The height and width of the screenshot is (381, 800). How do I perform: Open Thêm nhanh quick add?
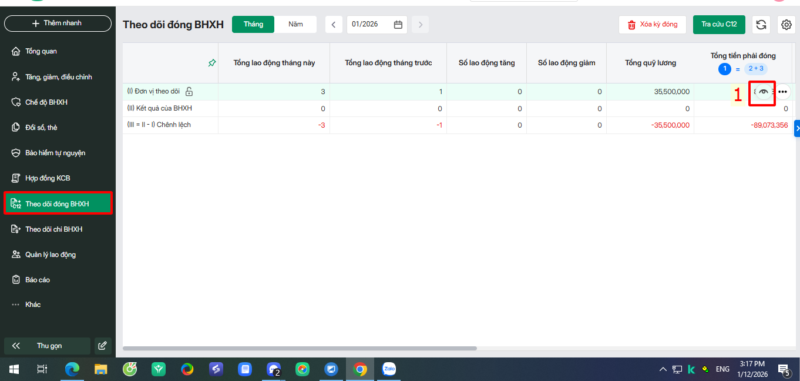[58, 24]
